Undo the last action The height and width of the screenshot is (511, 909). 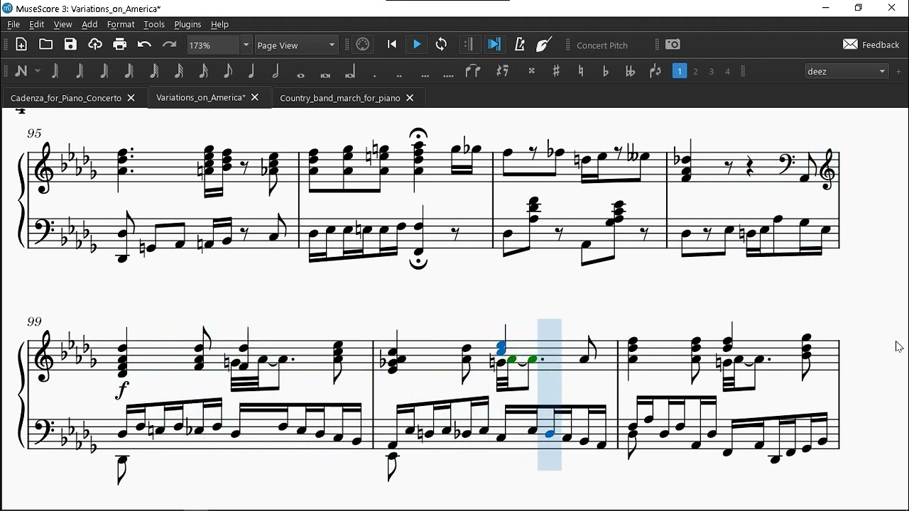coord(144,45)
